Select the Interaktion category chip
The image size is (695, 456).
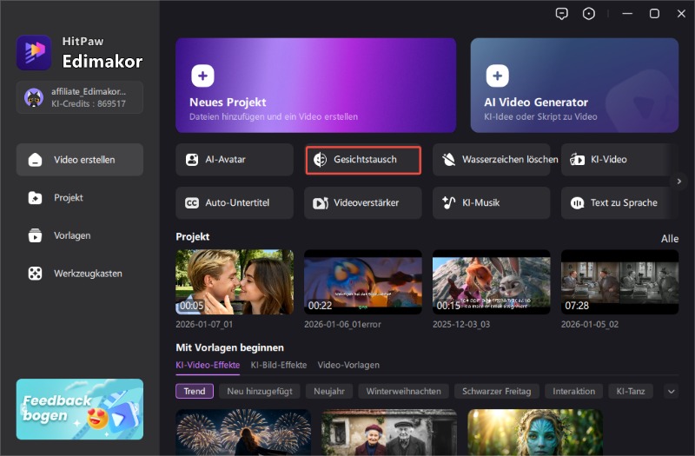[573, 392]
